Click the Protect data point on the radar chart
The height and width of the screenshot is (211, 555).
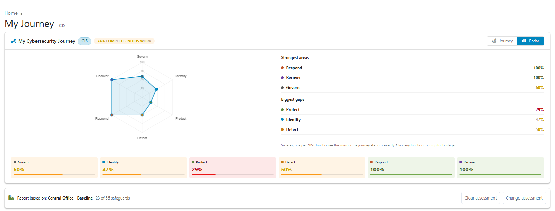point(151,102)
